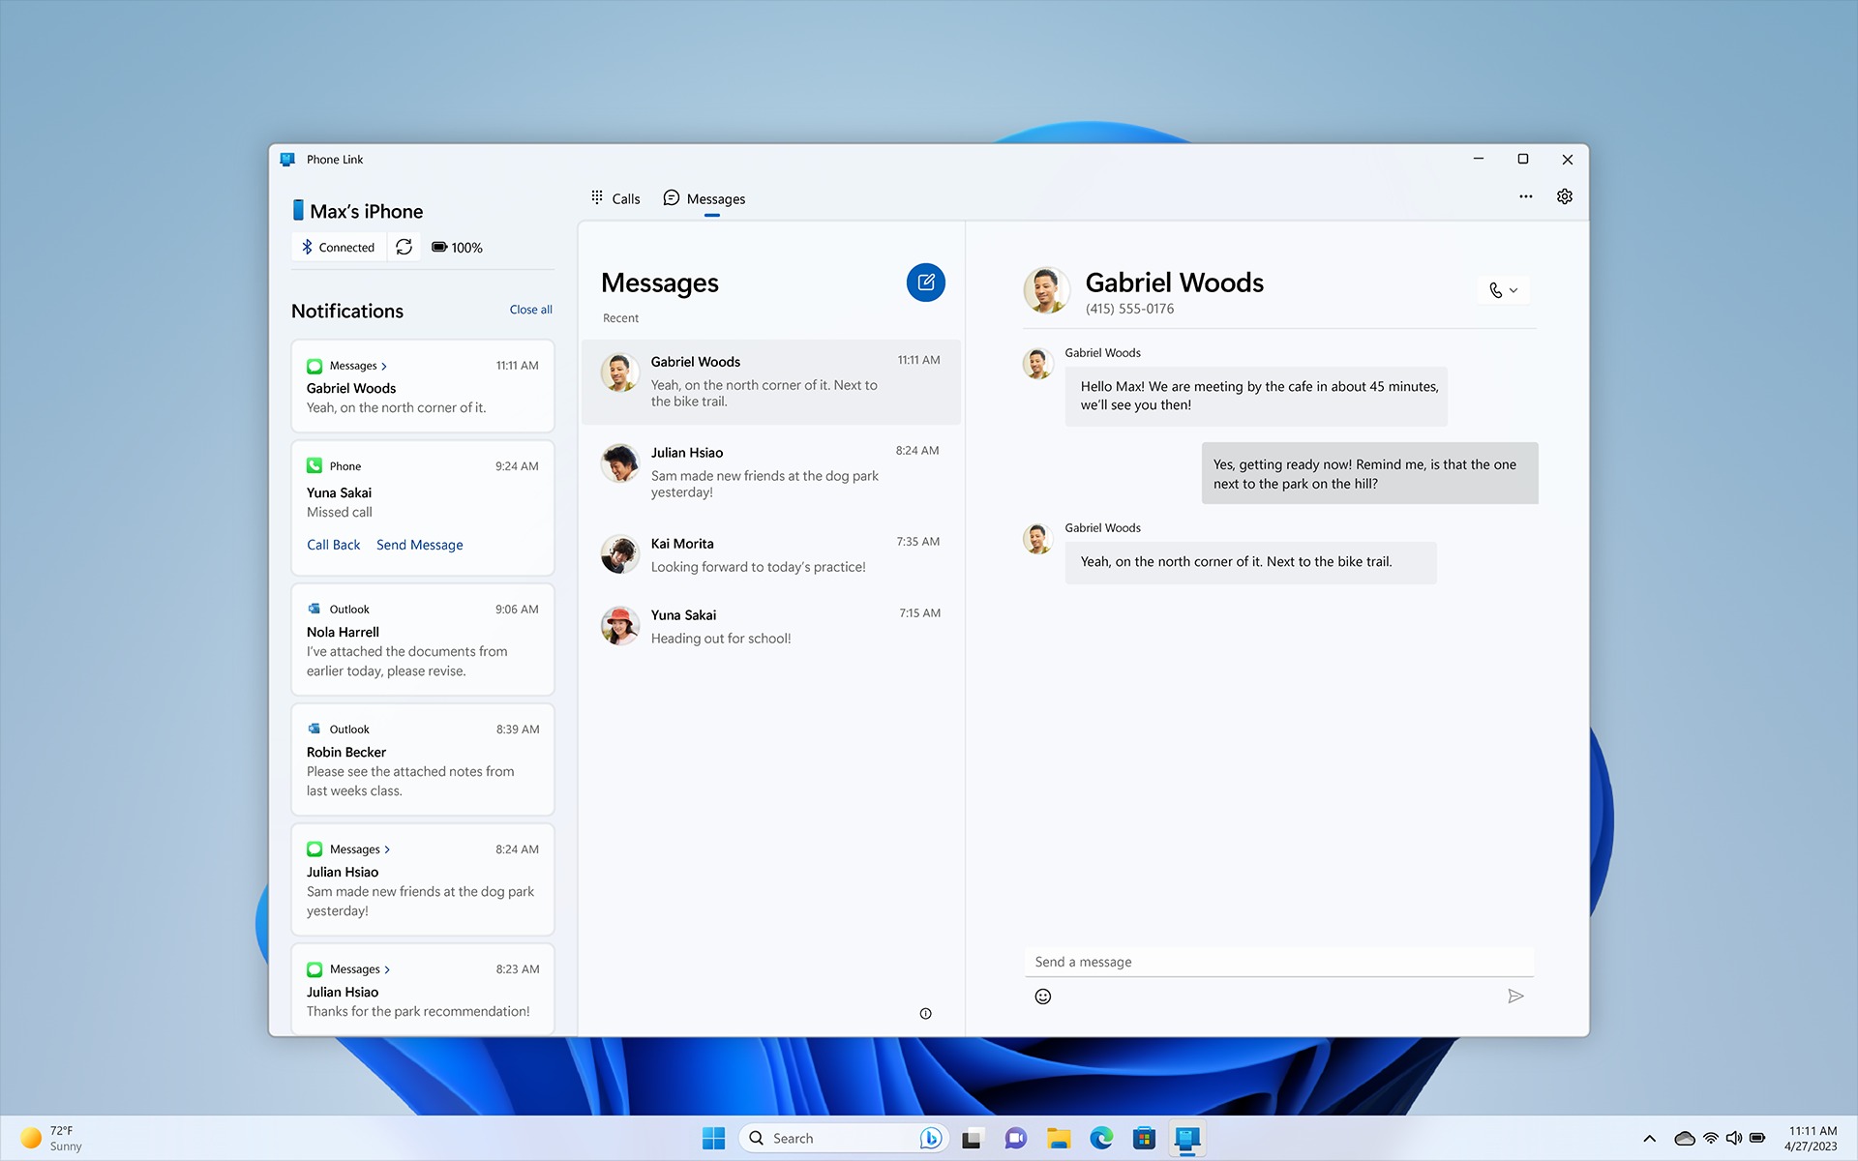Expand Julian Hsiao notification in sidebar

coord(388,848)
